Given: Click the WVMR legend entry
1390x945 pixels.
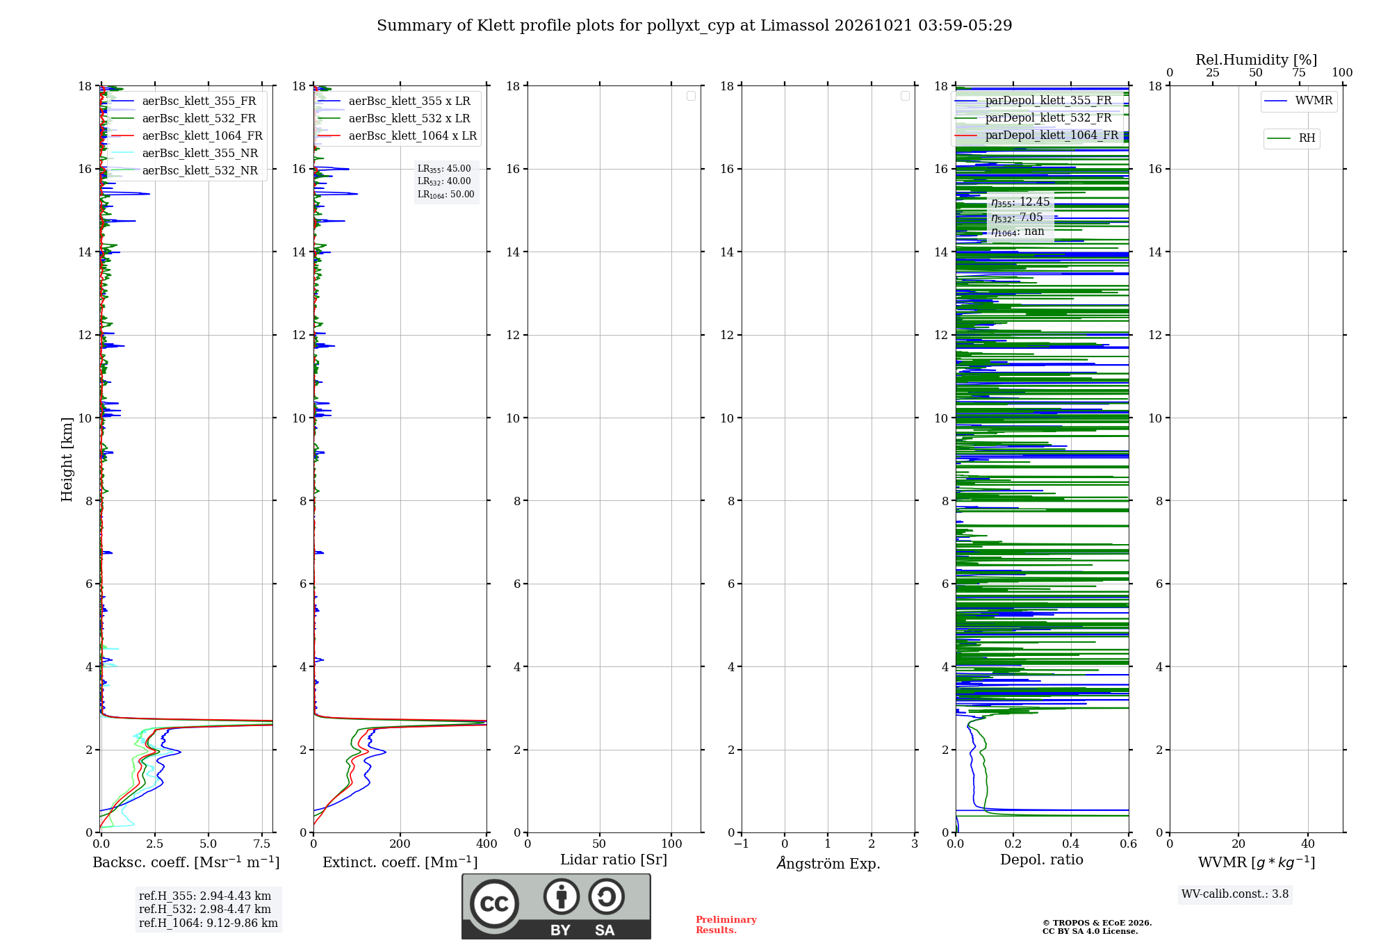Looking at the screenshot, I should coord(1299,101).
